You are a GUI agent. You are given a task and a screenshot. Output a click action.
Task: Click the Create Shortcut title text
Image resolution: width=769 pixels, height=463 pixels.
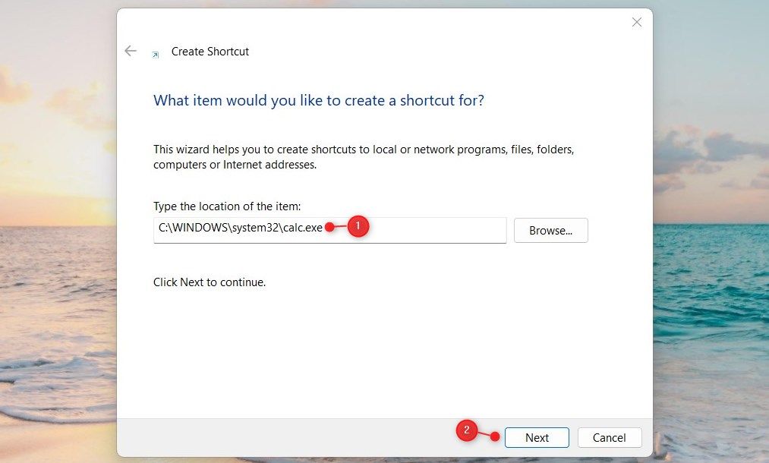pyautogui.click(x=210, y=52)
